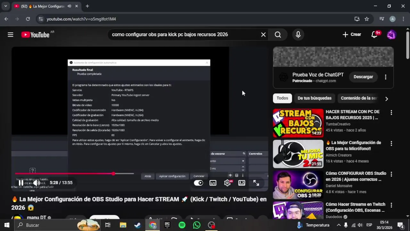The image size is (410, 231).
Task: Open Cómo Hacer Streams en Twitch title
Action: (355, 207)
